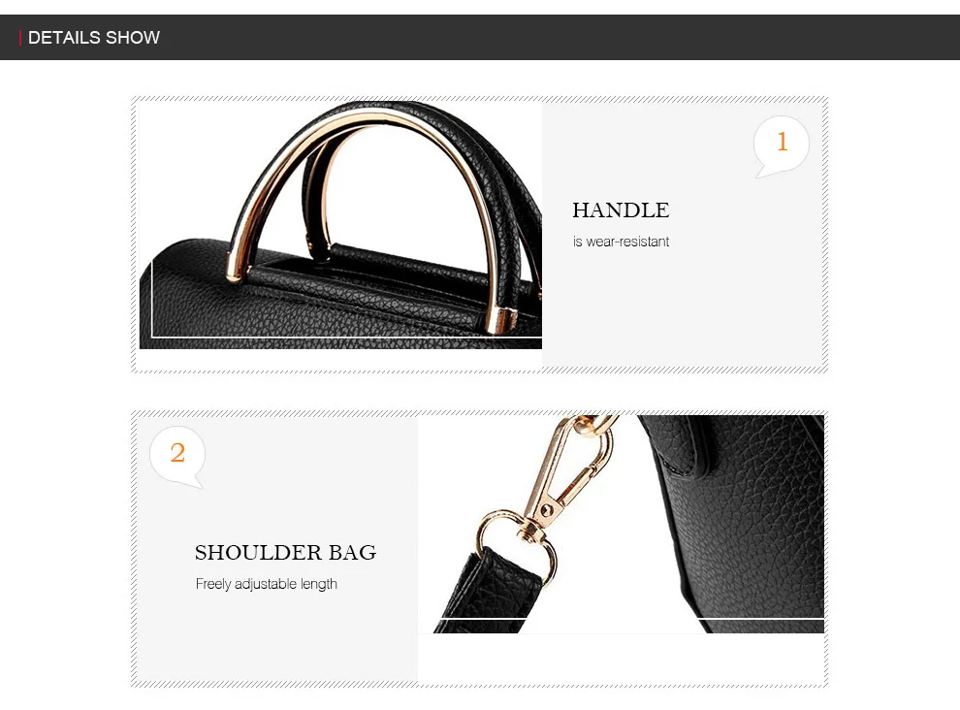This screenshot has width=960, height=710.
Task: Click the first detail card's gray panel
Action: [x=682, y=234]
